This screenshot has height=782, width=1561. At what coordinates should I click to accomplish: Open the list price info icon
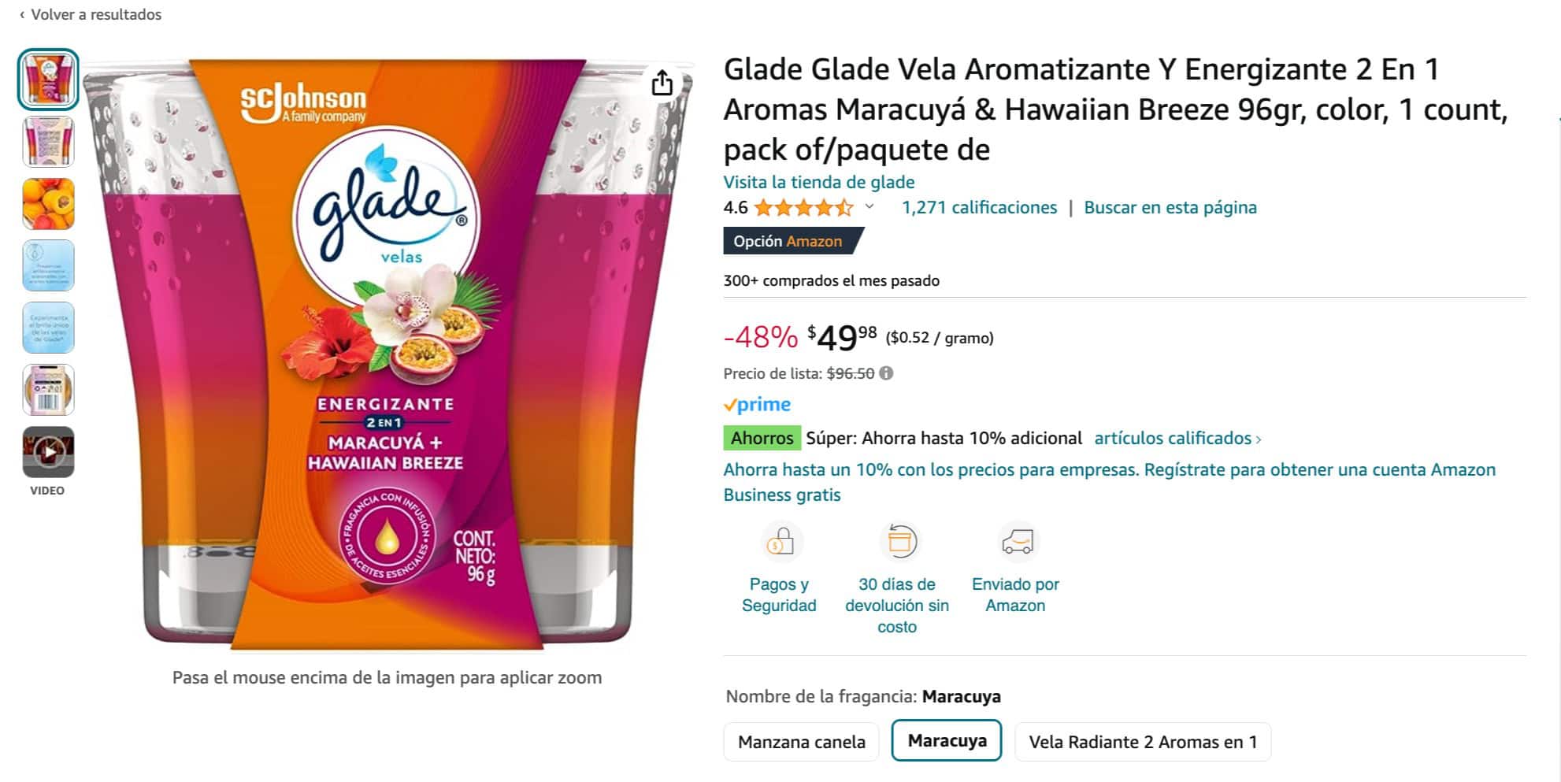click(x=886, y=373)
